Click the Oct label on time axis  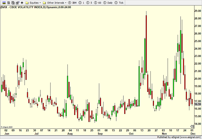[131, 134]
